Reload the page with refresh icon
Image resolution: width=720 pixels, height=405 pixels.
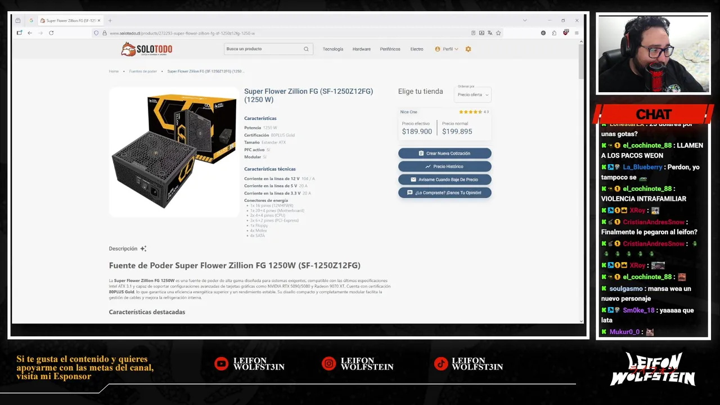coord(51,33)
